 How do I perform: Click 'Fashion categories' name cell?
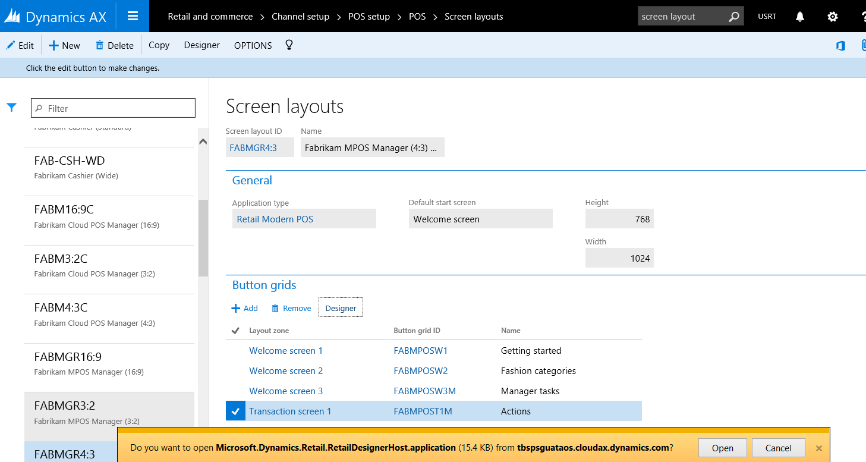(539, 371)
